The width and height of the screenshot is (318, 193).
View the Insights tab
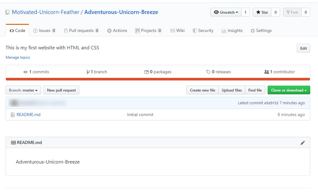232,31
